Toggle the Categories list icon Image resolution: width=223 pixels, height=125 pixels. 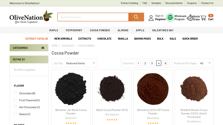[x=43, y=48]
